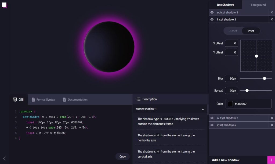This screenshot has width=275, height=164.
Task: Click the Spread value field
Action: pyautogui.click(x=231, y=91)
